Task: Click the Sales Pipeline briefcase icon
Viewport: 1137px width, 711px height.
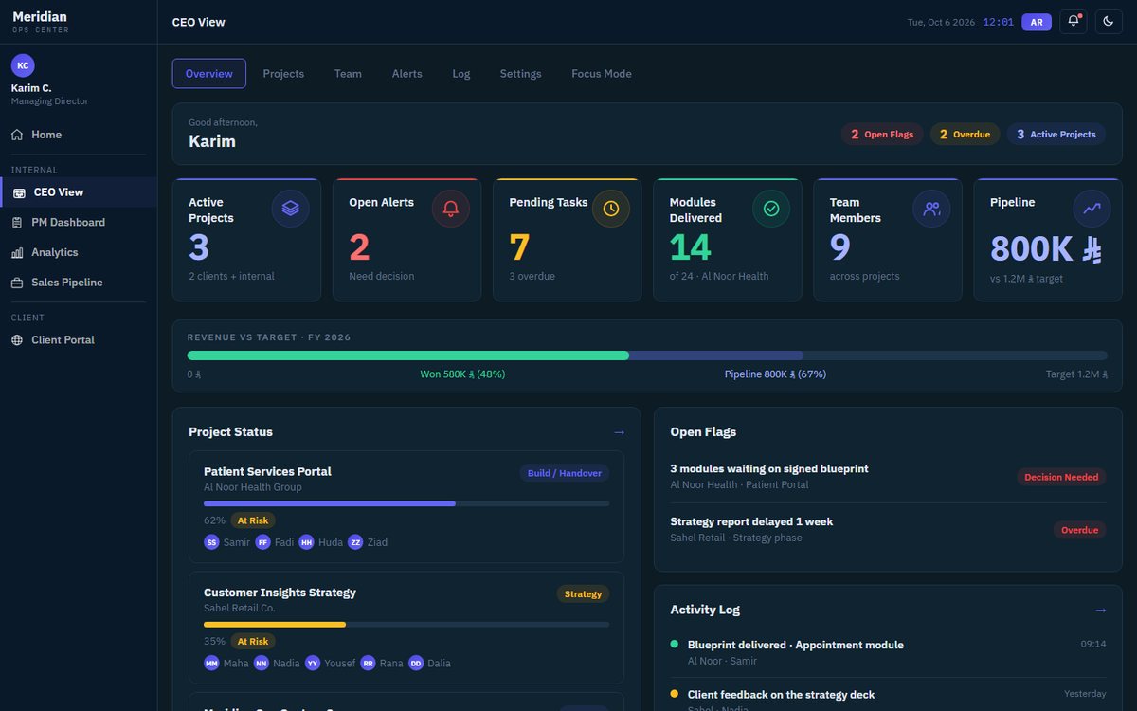Action: point(17,283)
